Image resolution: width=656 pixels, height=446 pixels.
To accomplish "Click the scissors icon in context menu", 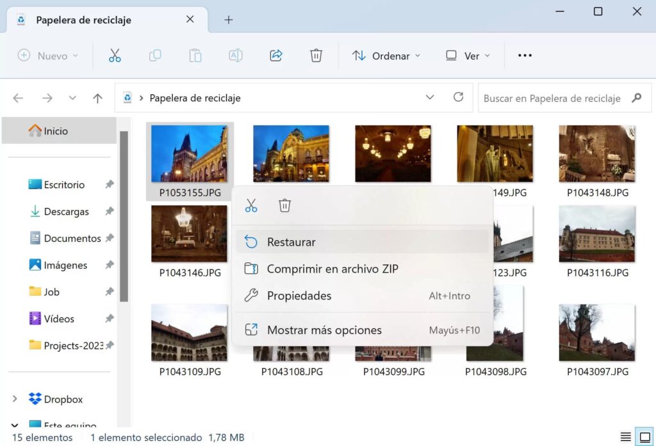I will click(251, 205).
